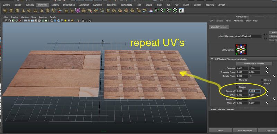Click the Interactive Placement button
Screen dimensions: 277x134
pos(254,64)
